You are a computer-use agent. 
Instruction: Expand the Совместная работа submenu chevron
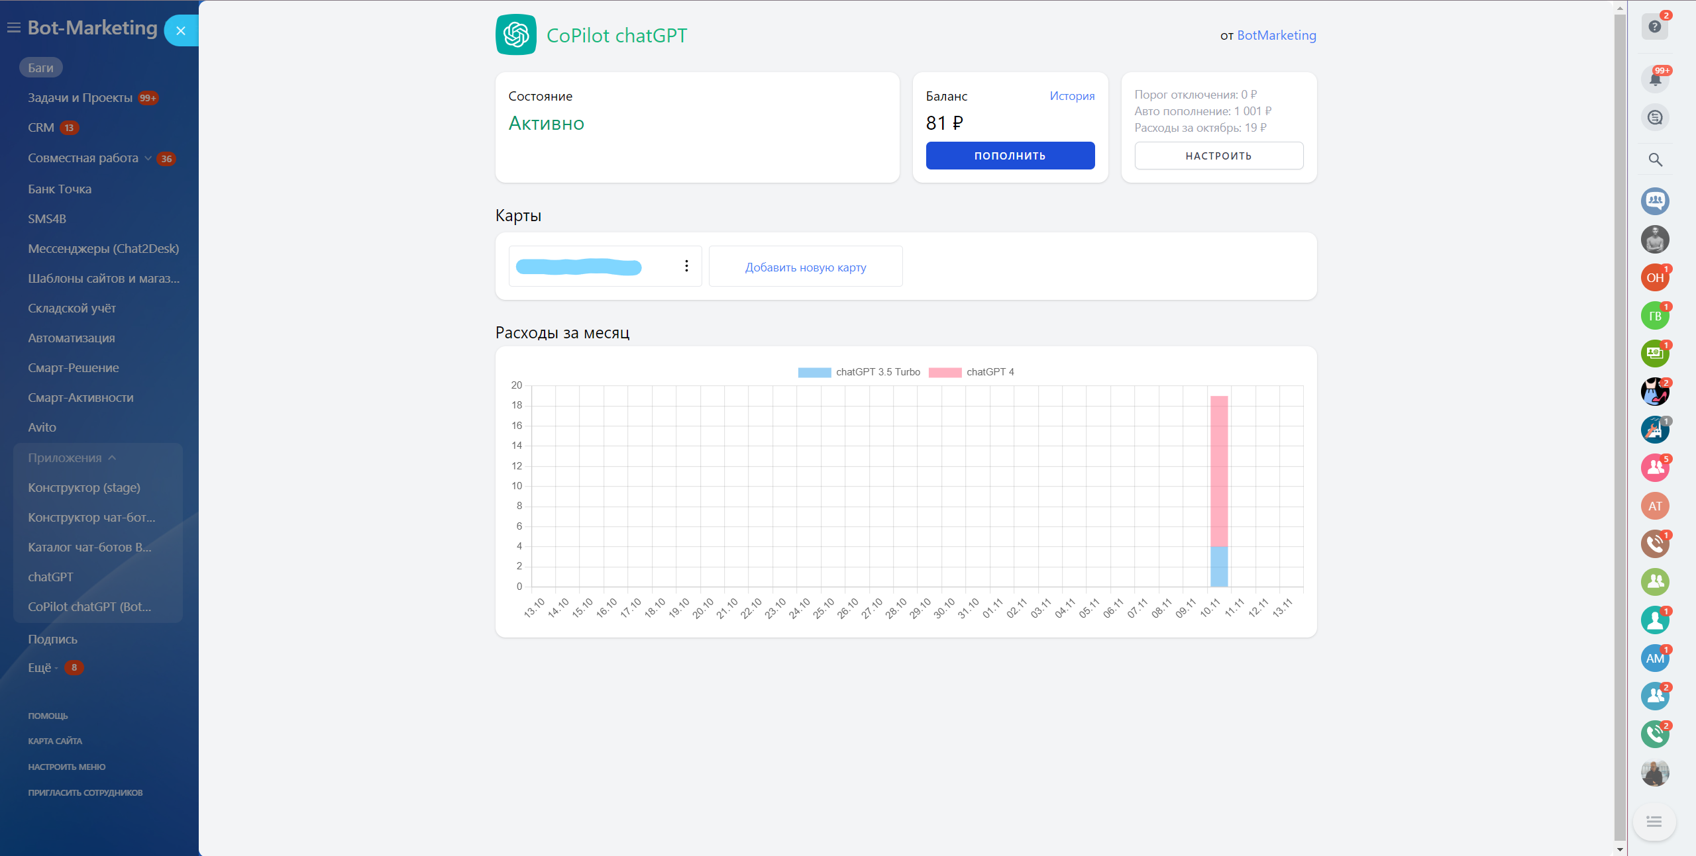coord(148,158)
